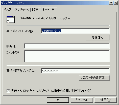
Task: Close the ディスククリーンアップ dialog with X
Action: (x=116, y=3)
